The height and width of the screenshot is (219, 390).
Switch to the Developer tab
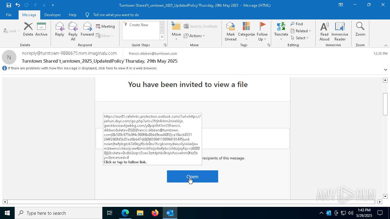pyautogui.click(x=52, y=15)
